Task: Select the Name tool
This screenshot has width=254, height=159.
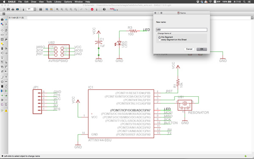Action: 2,62
